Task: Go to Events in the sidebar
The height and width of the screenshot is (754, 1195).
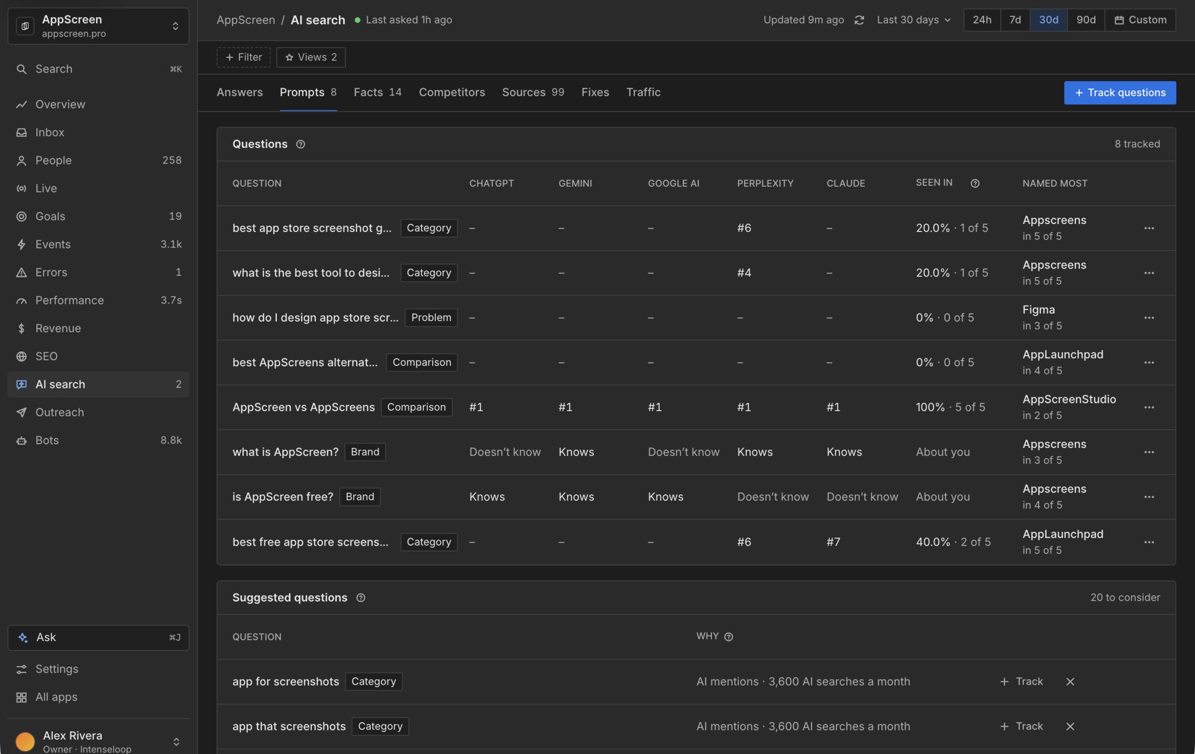Action: click(x=98, y=244)
